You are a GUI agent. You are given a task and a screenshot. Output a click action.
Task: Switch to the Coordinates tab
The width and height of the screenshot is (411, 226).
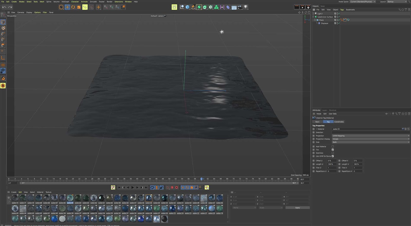(x=339, y=122)
